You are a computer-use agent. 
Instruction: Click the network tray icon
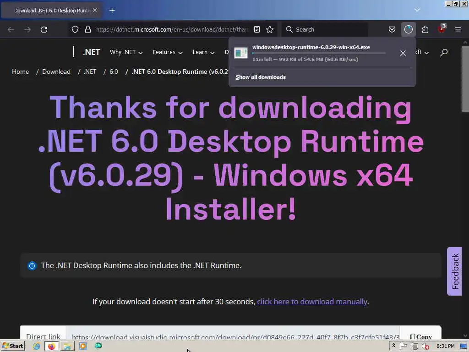414,346
